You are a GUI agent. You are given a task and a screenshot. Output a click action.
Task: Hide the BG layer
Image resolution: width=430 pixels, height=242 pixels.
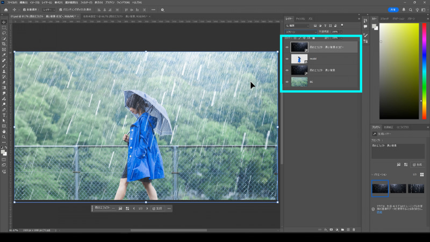287,82
